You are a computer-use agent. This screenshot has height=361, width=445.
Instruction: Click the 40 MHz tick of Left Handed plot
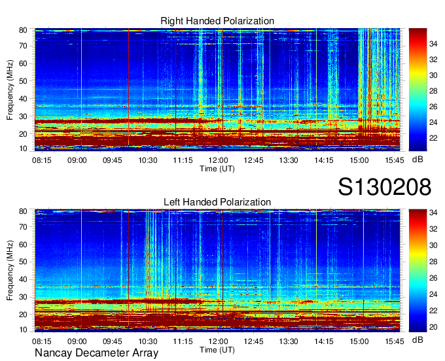coord(23,280)
